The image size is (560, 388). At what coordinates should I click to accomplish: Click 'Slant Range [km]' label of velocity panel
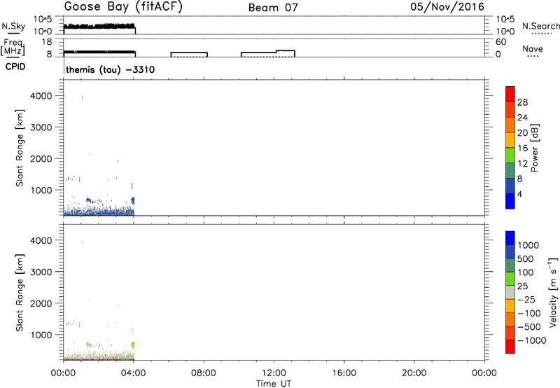pyautogui.click(x=20, y=293)
